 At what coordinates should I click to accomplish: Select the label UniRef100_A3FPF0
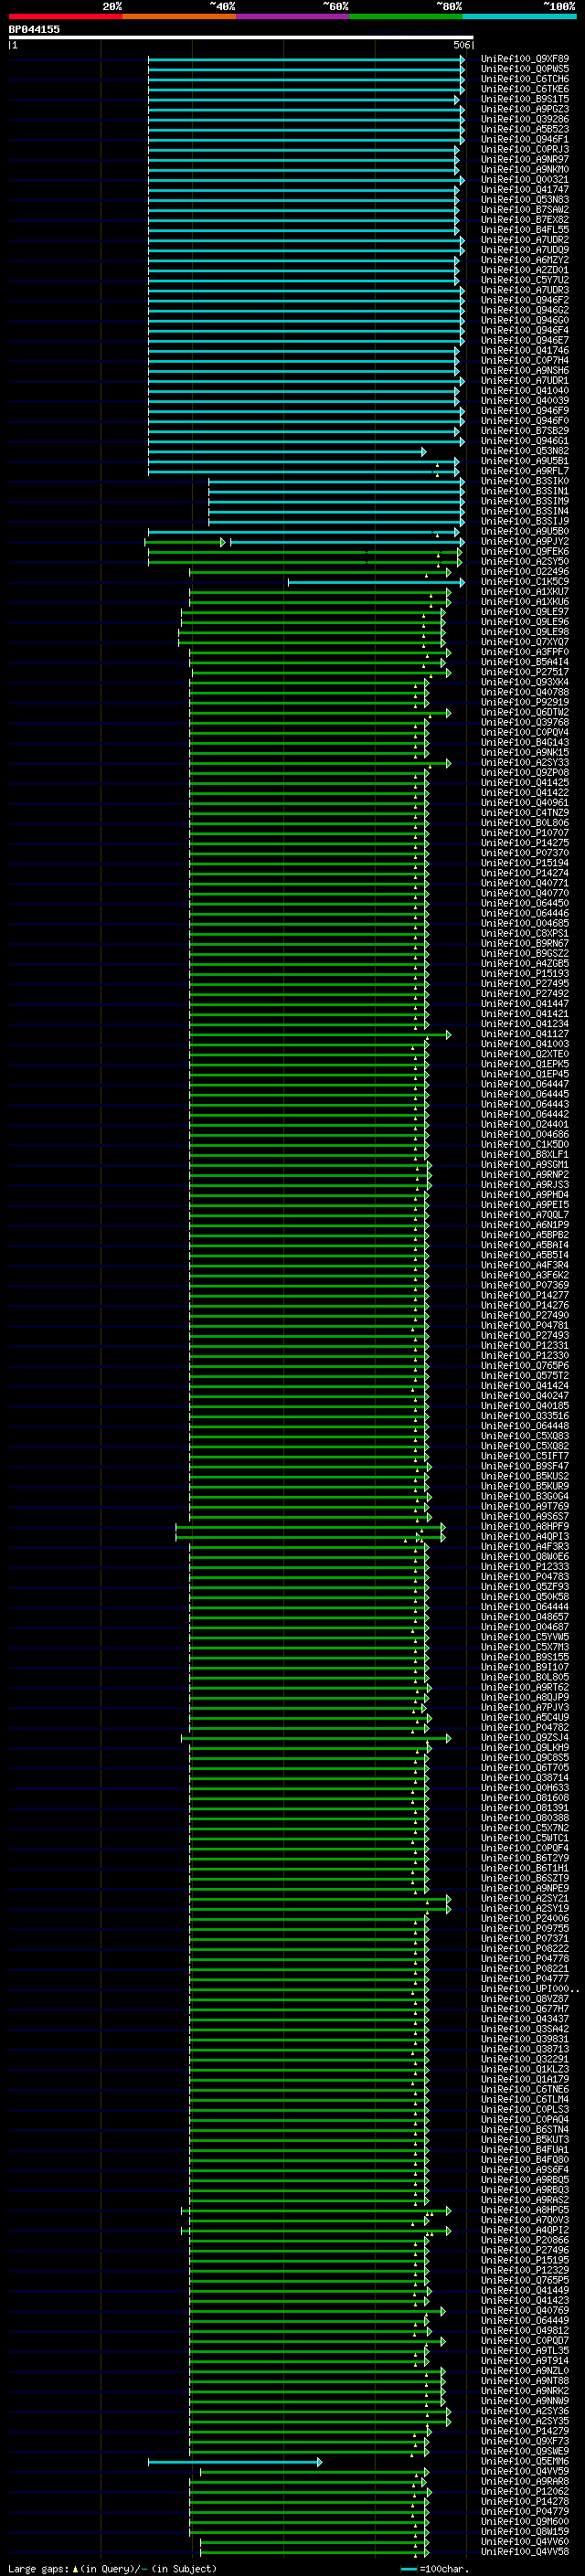pos(525,652)
